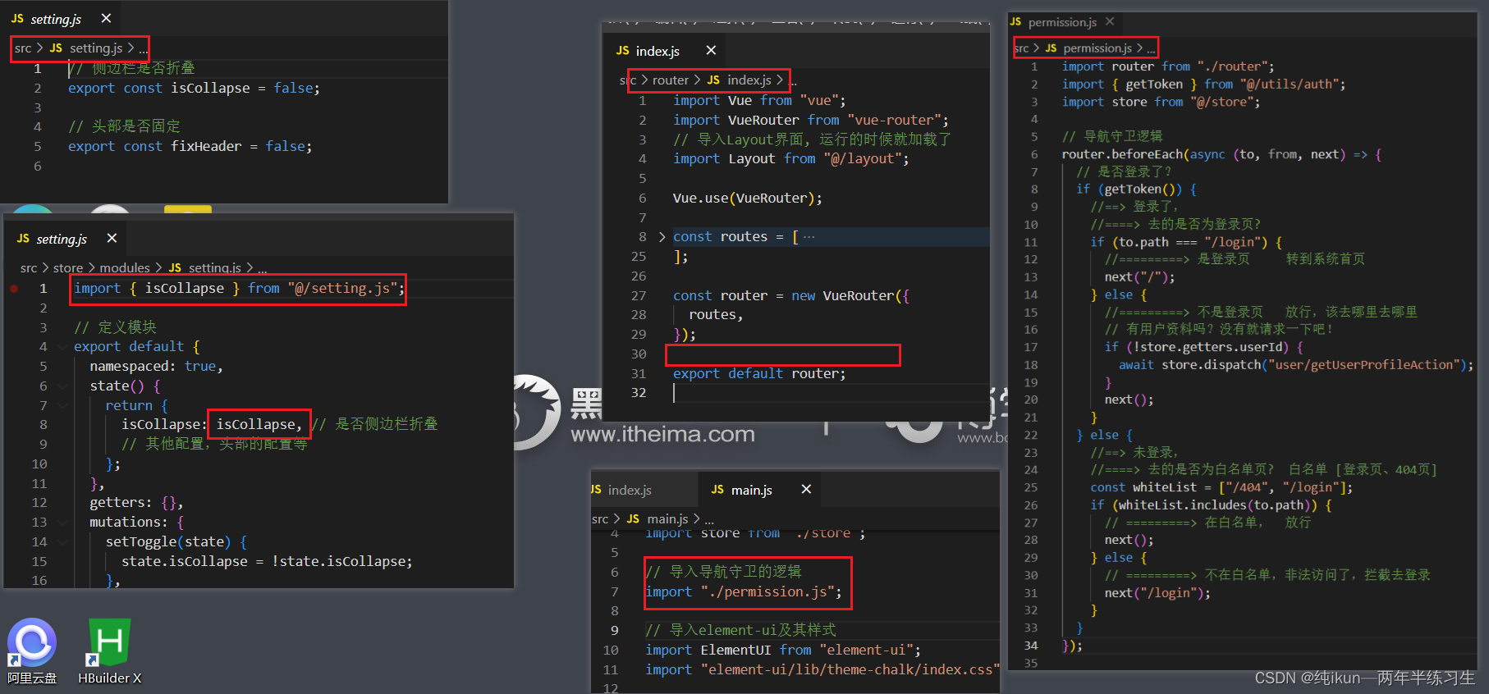This screenshot has height=694, width=1489.
Task: Click line 'const router = new VueRouter({'
Action: [791, 295]
